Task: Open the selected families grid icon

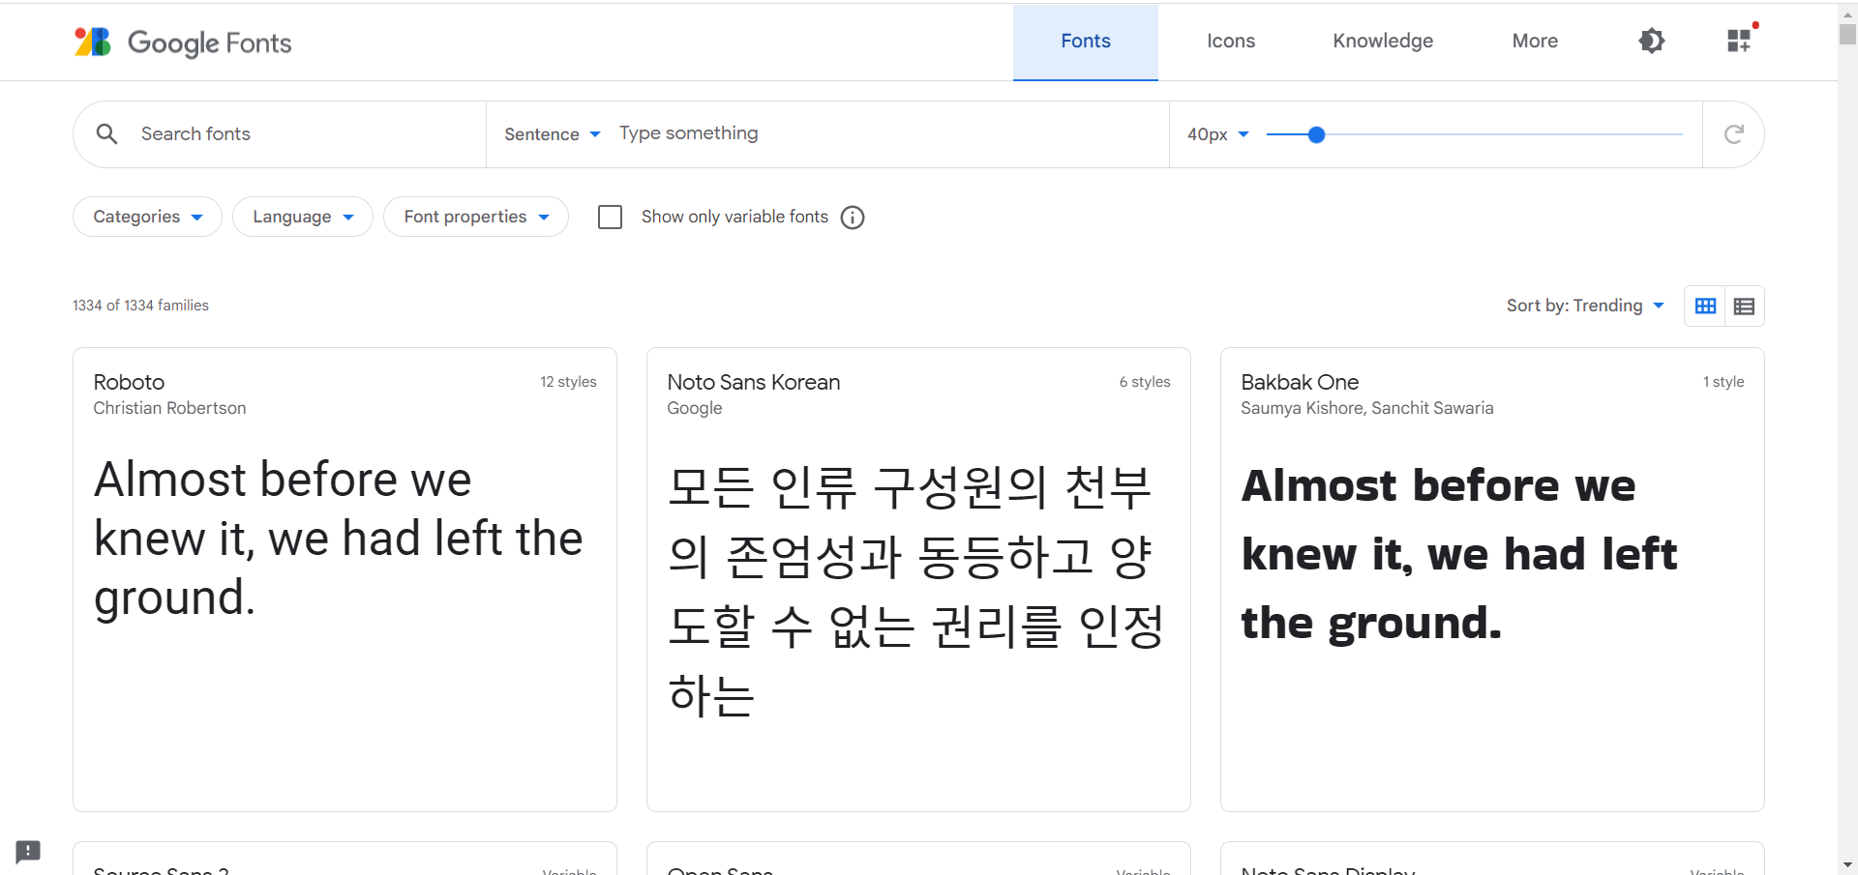Action: (1739, 40)
